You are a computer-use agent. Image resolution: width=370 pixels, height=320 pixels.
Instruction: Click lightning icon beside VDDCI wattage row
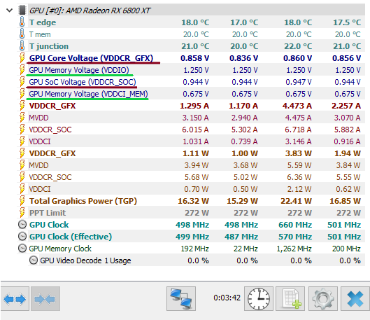coord(22,189)
